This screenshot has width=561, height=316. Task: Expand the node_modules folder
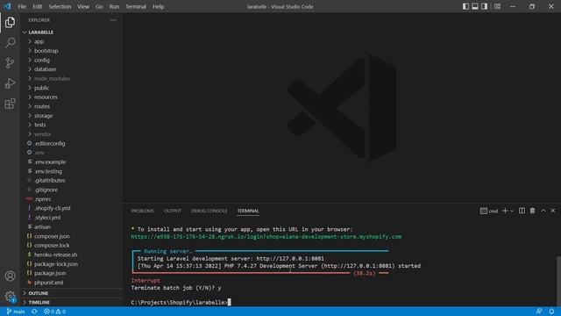coord(72,78)
